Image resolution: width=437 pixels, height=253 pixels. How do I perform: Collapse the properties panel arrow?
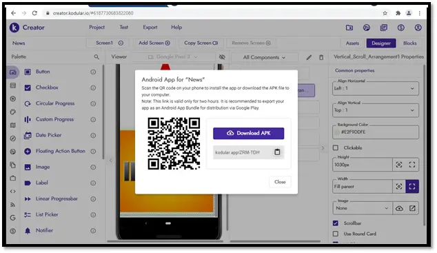pos(323,148)
